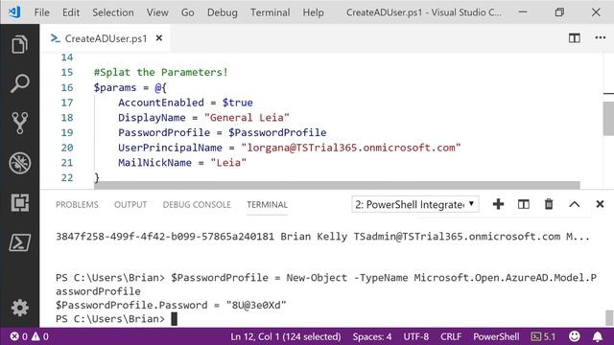Click the "$params = @{" line
The height and width of the screenshot is (345, 614).
pos(130,87)
